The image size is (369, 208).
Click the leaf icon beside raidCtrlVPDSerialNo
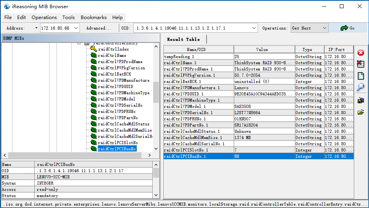pyautogui.click(x=94, y=105)
